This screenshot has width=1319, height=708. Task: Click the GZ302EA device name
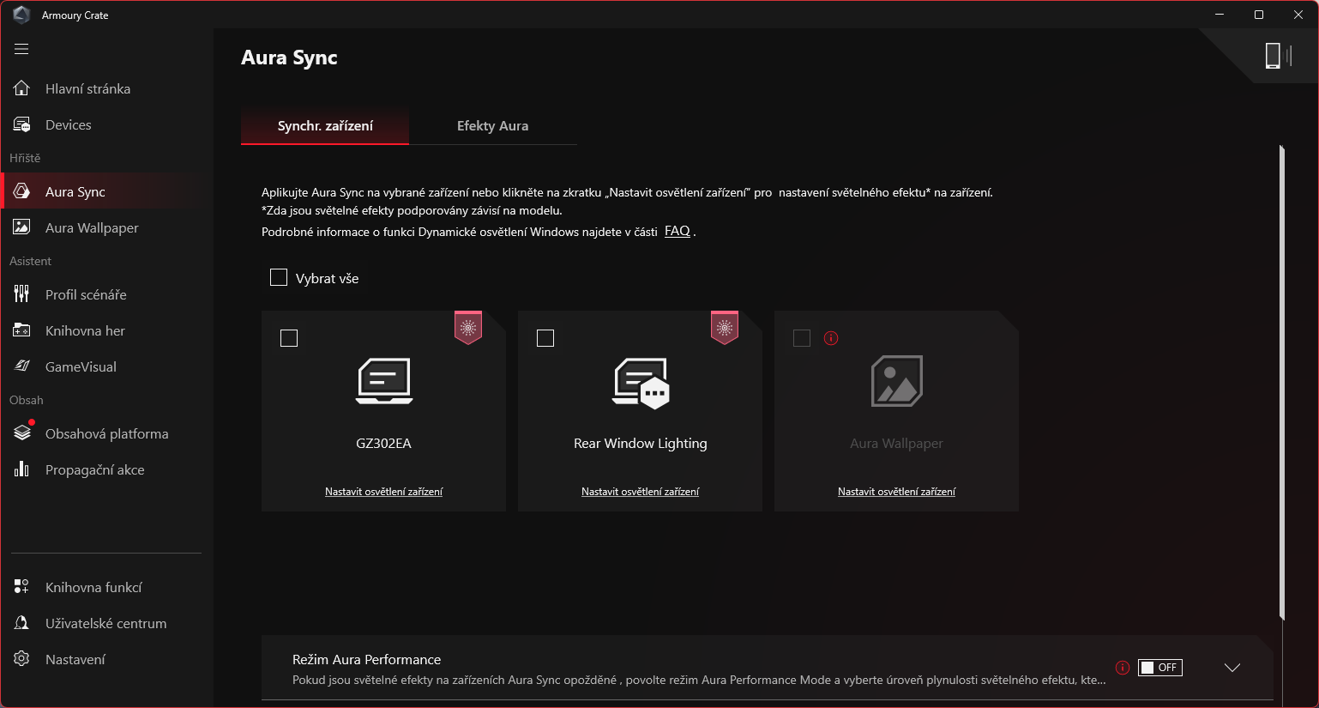tap(383, 444)
